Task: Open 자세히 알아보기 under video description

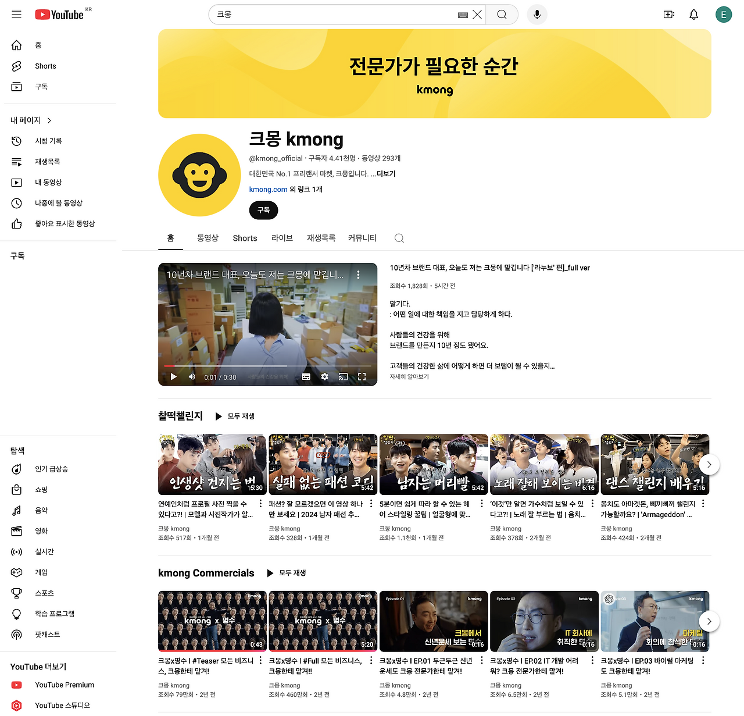Action: click(409, 377)
